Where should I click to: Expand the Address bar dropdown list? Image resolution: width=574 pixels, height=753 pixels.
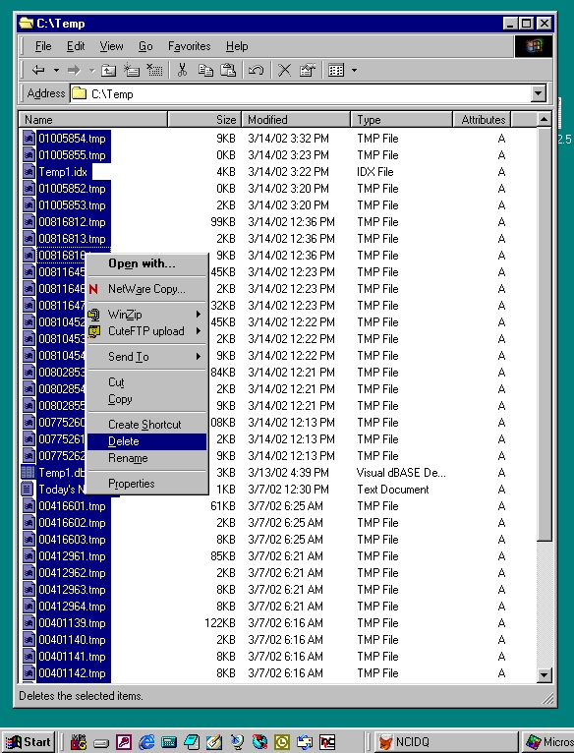click(x=539, y=93)
